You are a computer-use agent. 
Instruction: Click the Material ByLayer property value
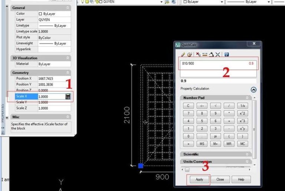point(54,64)
